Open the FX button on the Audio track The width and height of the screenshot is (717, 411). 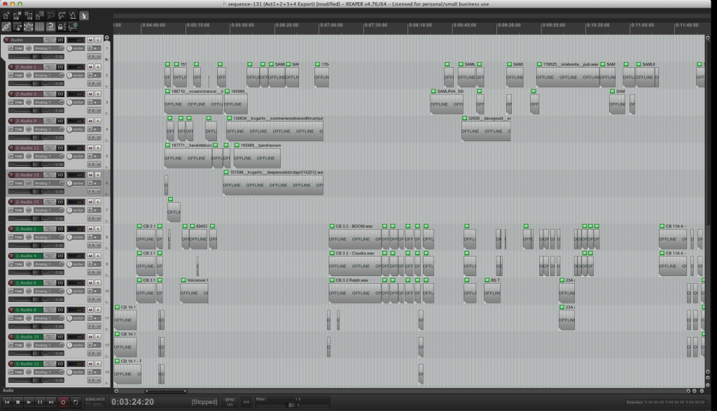pos(92,56)
